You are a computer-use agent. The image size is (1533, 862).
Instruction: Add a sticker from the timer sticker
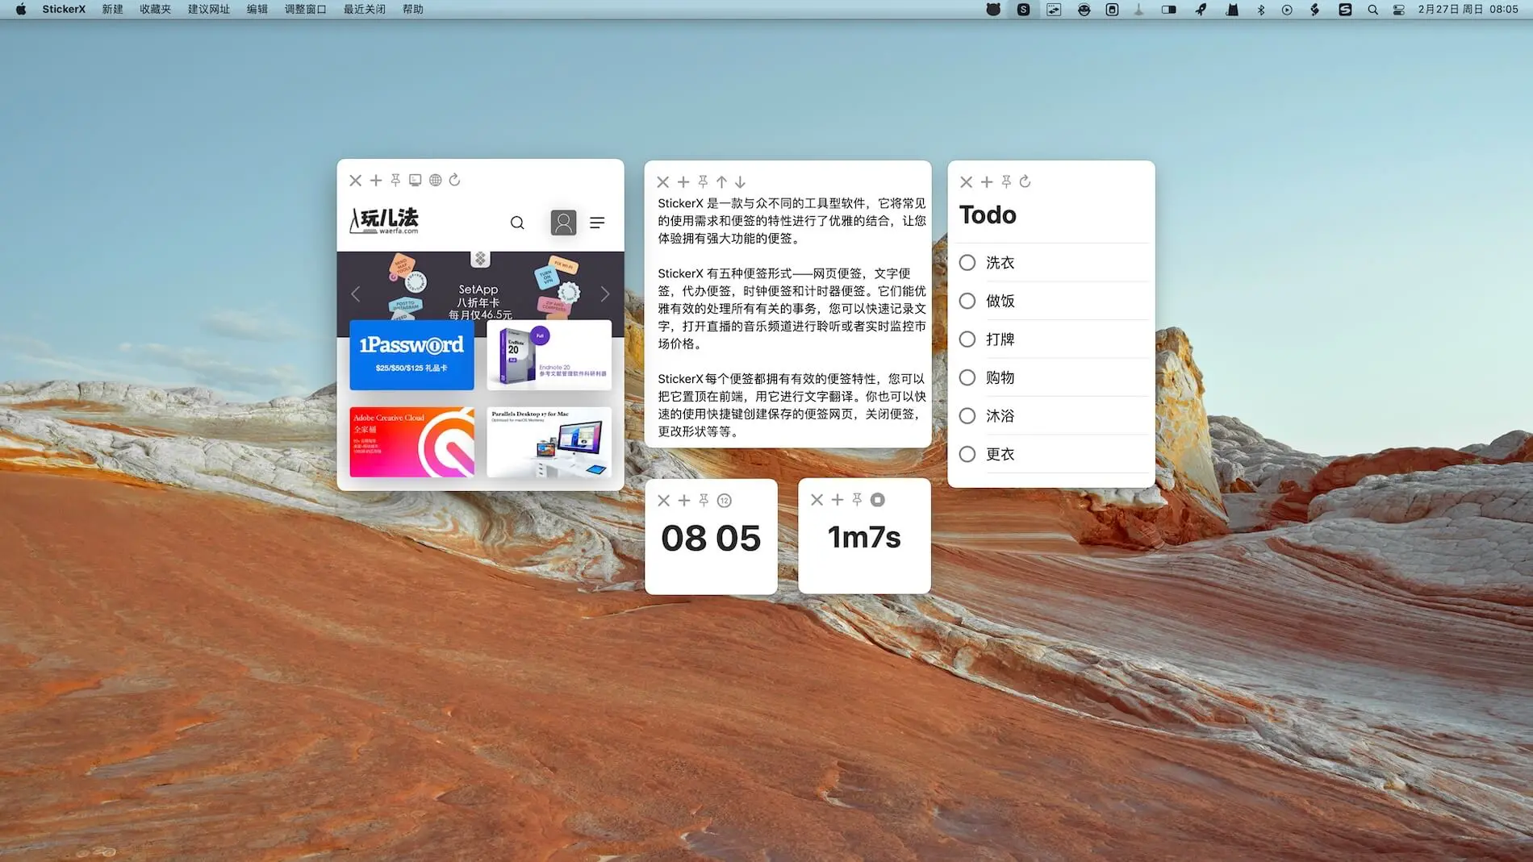(838, 500)
